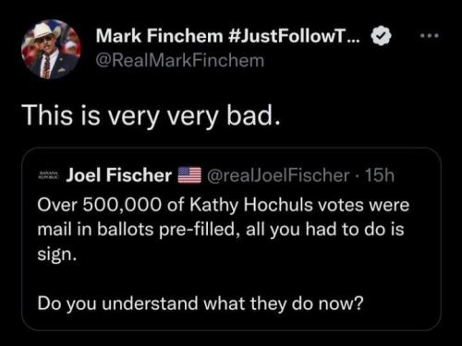Click the 15h timestamp
This screenshot has height=346, width=462.
tap(380, 175)
